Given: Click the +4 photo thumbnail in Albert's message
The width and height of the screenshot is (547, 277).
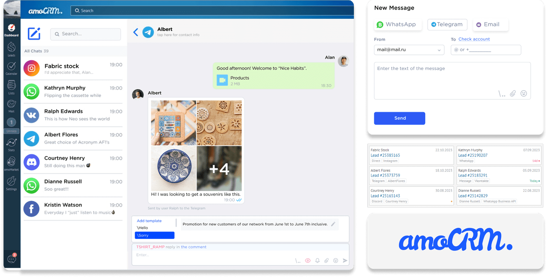Looking at the screenshot, I should click(x=220, y=168).
